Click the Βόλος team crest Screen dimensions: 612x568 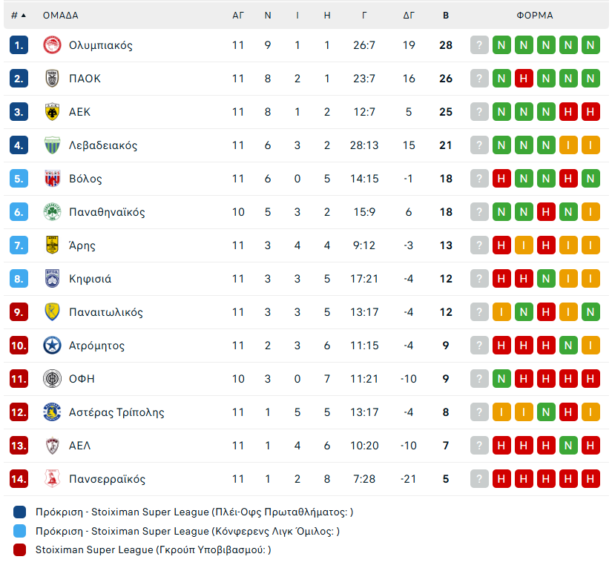tap(52, 179)
